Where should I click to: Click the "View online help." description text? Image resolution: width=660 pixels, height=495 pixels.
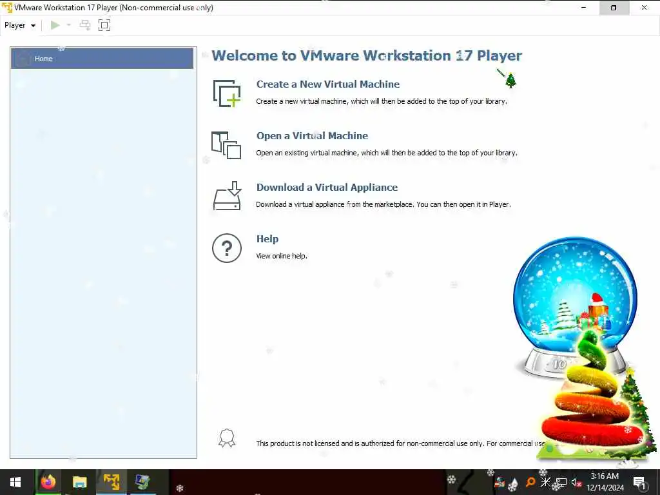(282, 256)
